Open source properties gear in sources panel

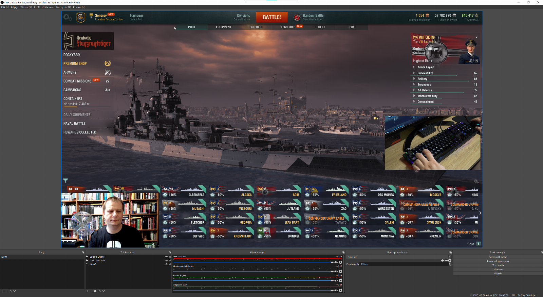[x=95, y=291]
